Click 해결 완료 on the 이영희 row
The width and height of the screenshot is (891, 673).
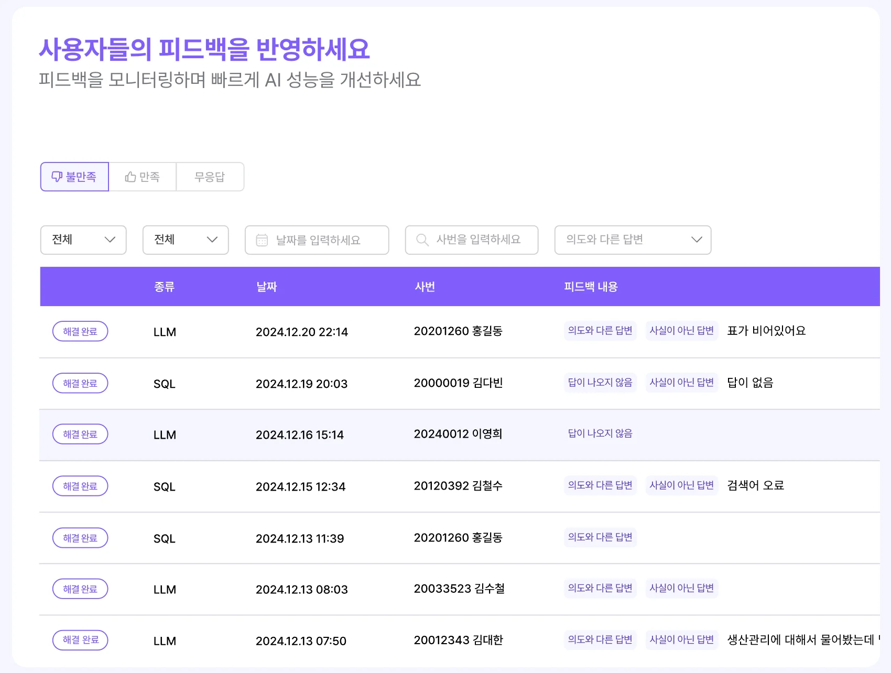point(80,434)
